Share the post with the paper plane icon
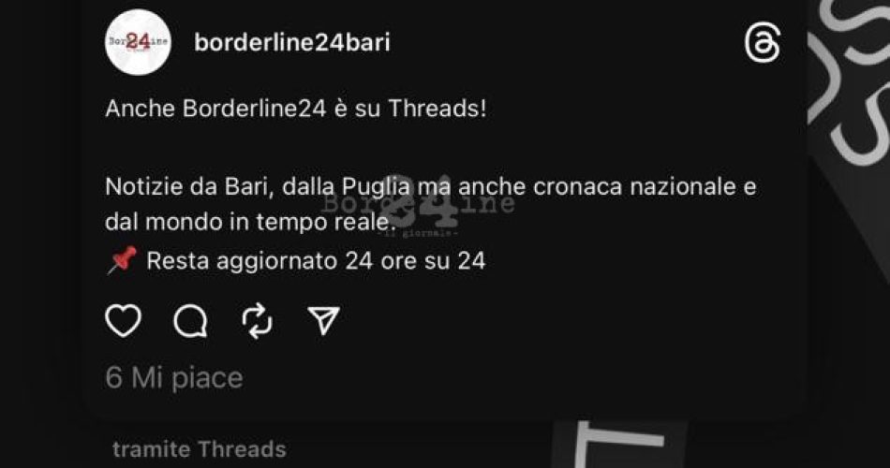The height and width of the screenshot is (468, 890). tap(323, 320)
